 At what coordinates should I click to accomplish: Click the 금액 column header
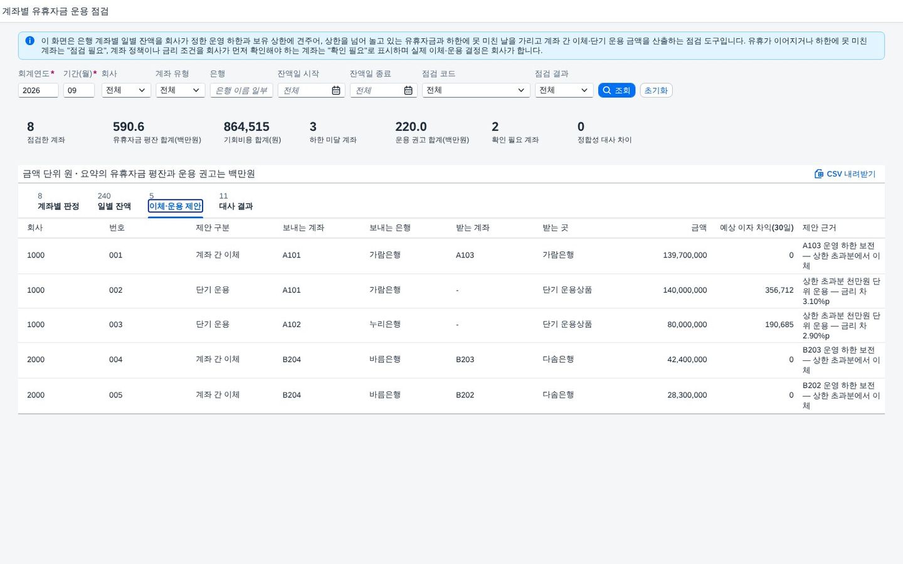[699, 227]
